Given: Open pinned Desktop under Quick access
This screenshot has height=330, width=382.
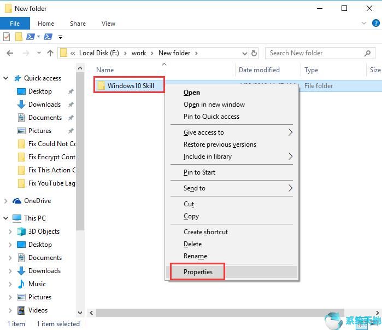Looking at the screenshot, I should (40, 91).
